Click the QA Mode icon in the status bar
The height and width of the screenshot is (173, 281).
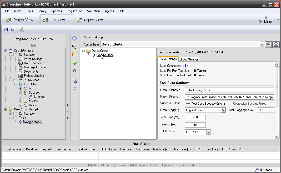coord(257,170)
